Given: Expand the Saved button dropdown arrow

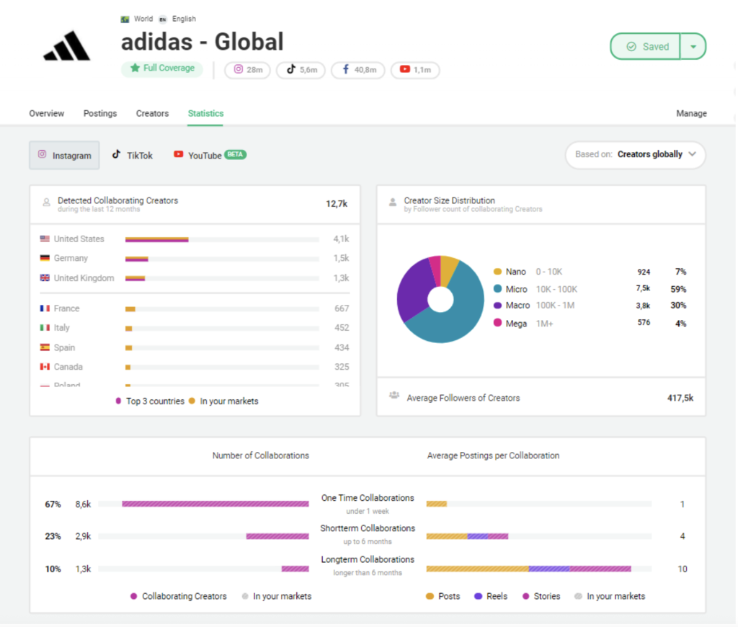Looking at the screenshot, I should point(693,45).
